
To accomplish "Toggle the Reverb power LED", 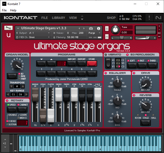I will (x=134, y=95).
